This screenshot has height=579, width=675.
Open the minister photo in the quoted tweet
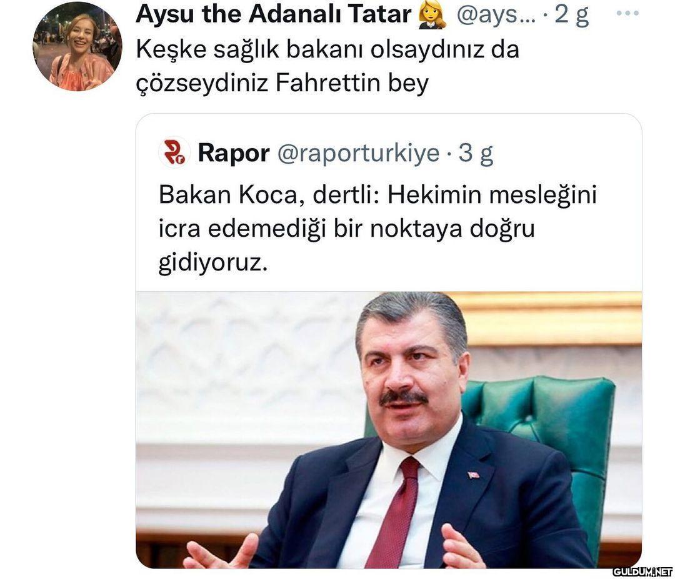pyautogui.click(x=389, y=430)
